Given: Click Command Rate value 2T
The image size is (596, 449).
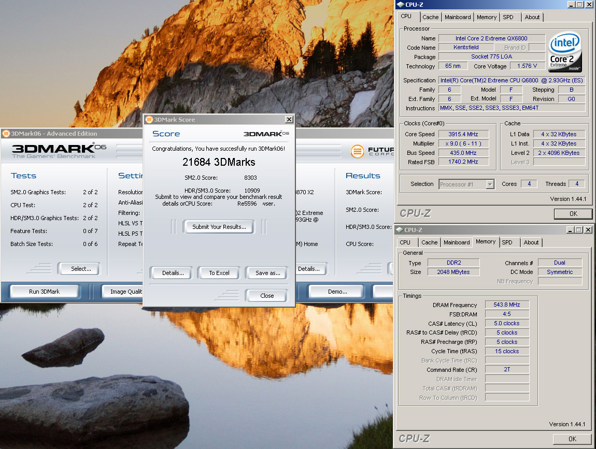Looking at the screenshot, I should point(507,370).
